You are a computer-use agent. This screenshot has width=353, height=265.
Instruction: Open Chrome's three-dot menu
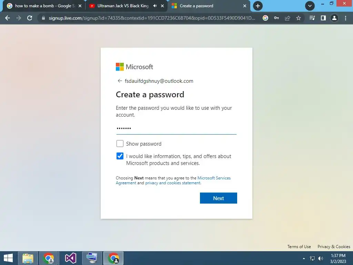pos(345,18)
